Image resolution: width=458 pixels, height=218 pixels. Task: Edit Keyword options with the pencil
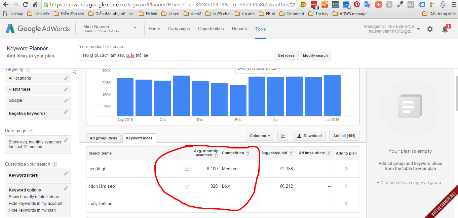pos(66,188)
